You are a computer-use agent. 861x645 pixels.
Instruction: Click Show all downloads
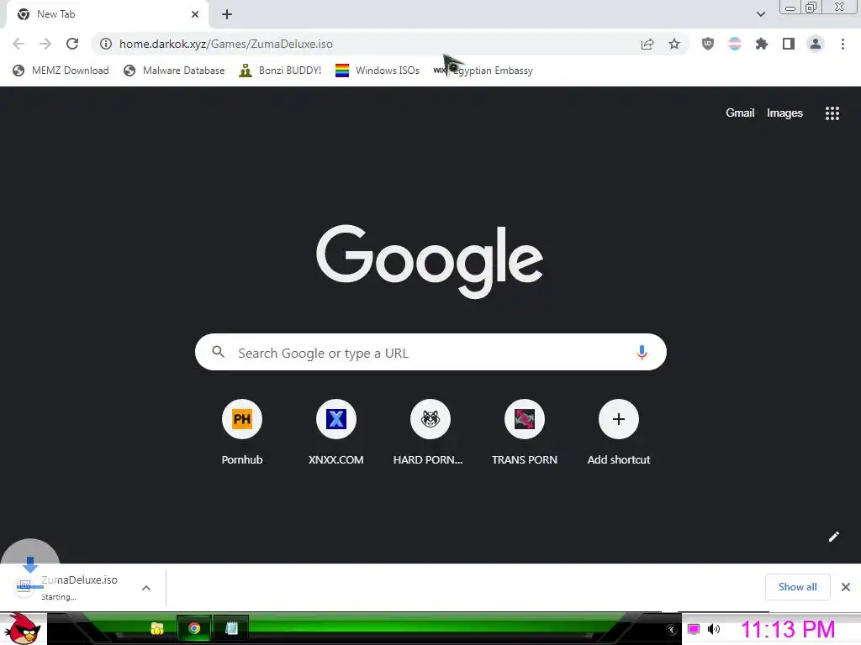[797, 587]
